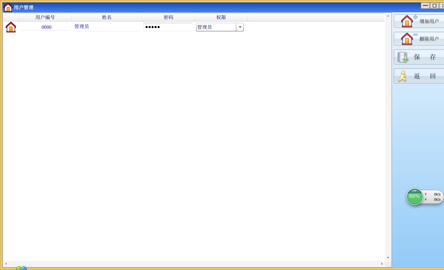444x270 pixels.
Task: Click the masked password field
Action: coord(168,27)
